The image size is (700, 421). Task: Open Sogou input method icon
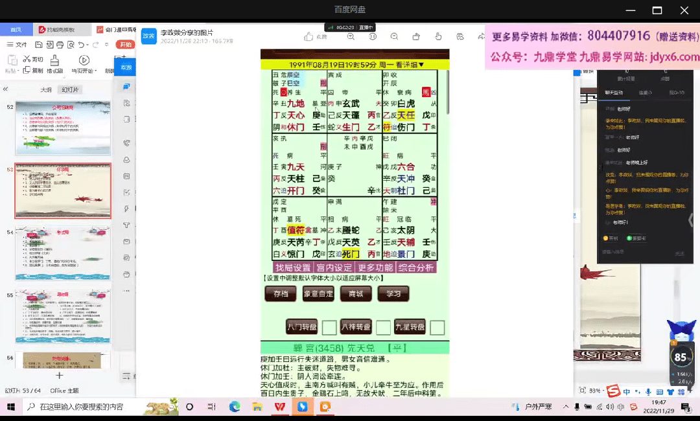[x=612, y=391]
